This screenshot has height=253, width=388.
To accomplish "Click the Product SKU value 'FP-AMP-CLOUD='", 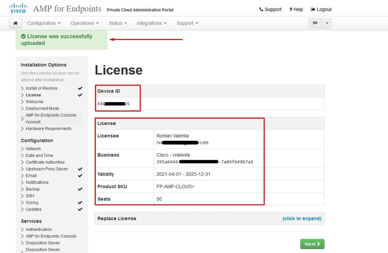I will point(176,187).
